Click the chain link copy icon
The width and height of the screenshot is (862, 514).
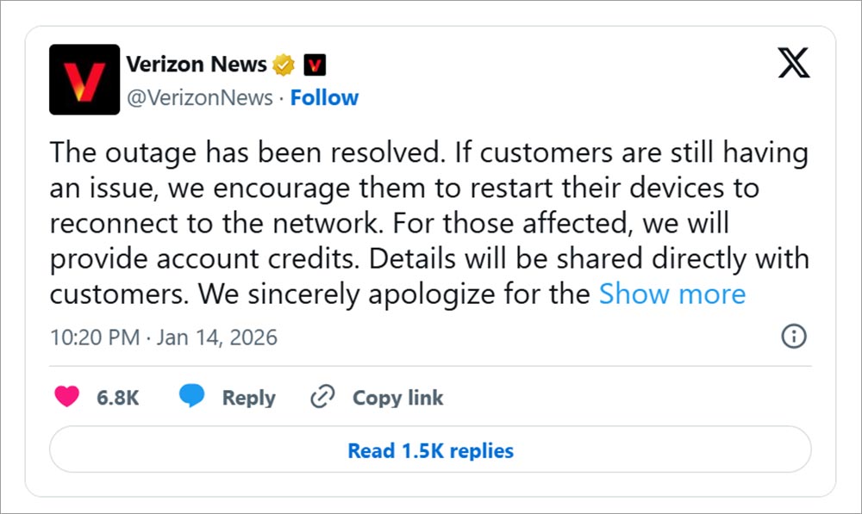click(x=322, y=397)
